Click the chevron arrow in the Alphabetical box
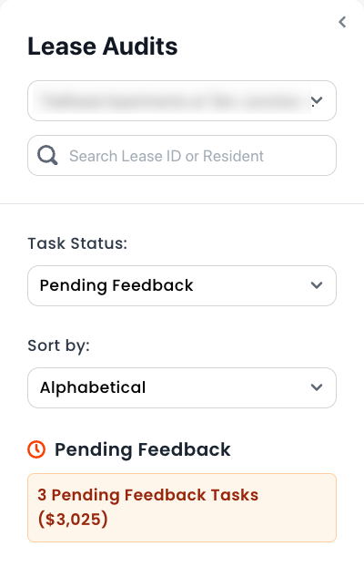Image resolution: width=364 pixels, height=567 pixels. click(x=317, y=387)
